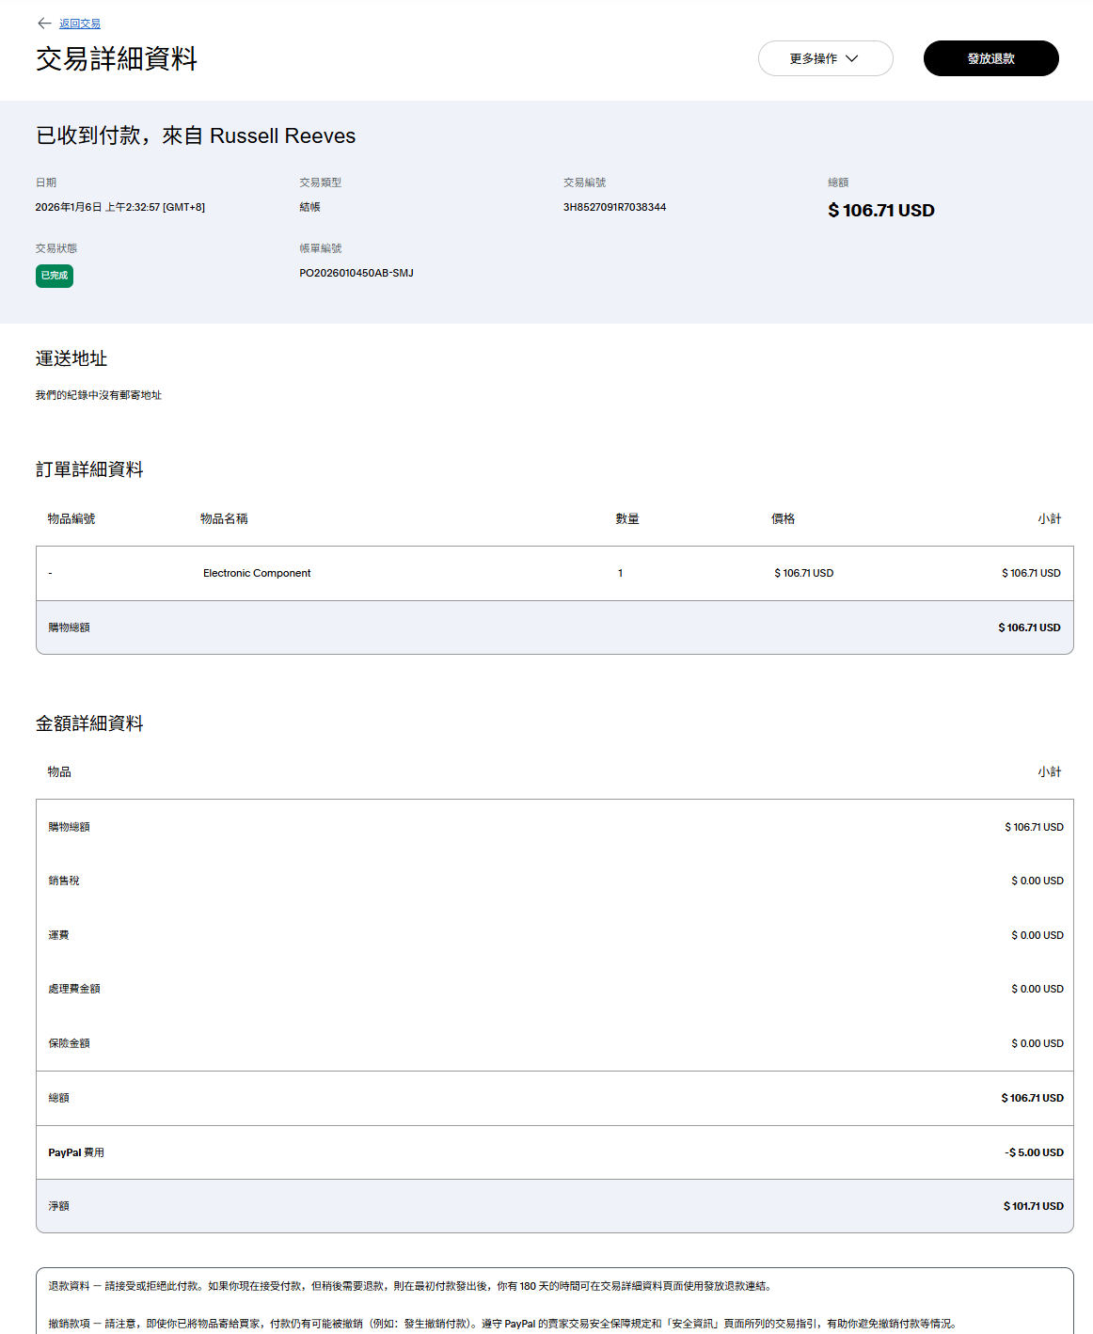Viewport: 1093px width, 1334px height.
Task: Click the 銷售稅 row label
Action: point(64,881)
